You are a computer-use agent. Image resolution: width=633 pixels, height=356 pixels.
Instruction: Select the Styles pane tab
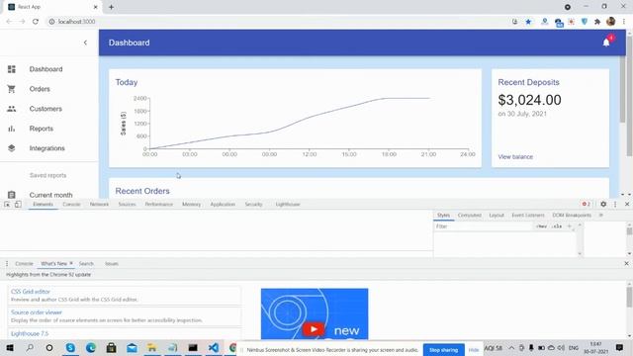click(443, 216)
